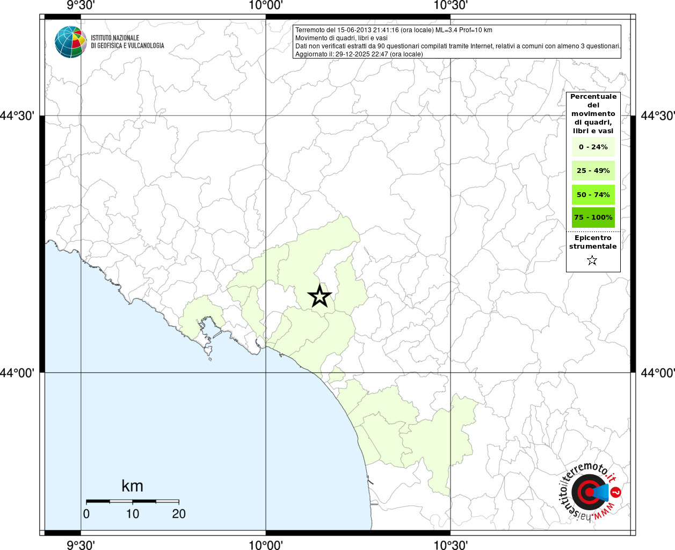Click the scale bar '0' value
The width and height of the screenshot is (675, 550).
point(86,514)
